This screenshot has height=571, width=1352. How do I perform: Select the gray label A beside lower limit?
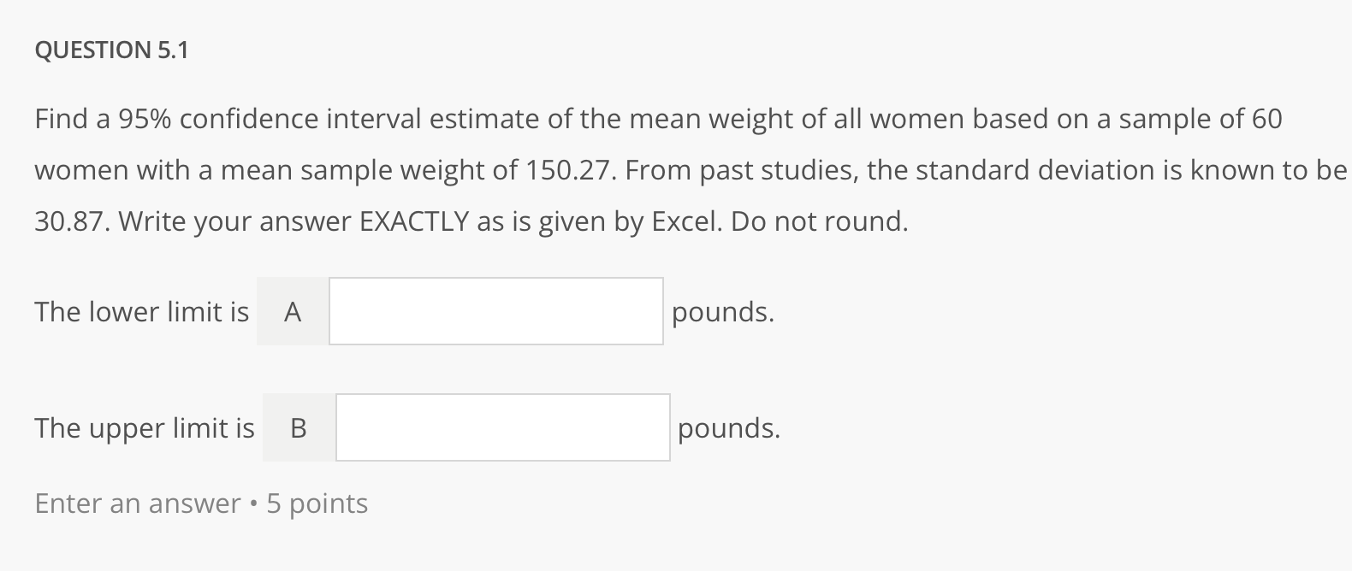point(292,313)
